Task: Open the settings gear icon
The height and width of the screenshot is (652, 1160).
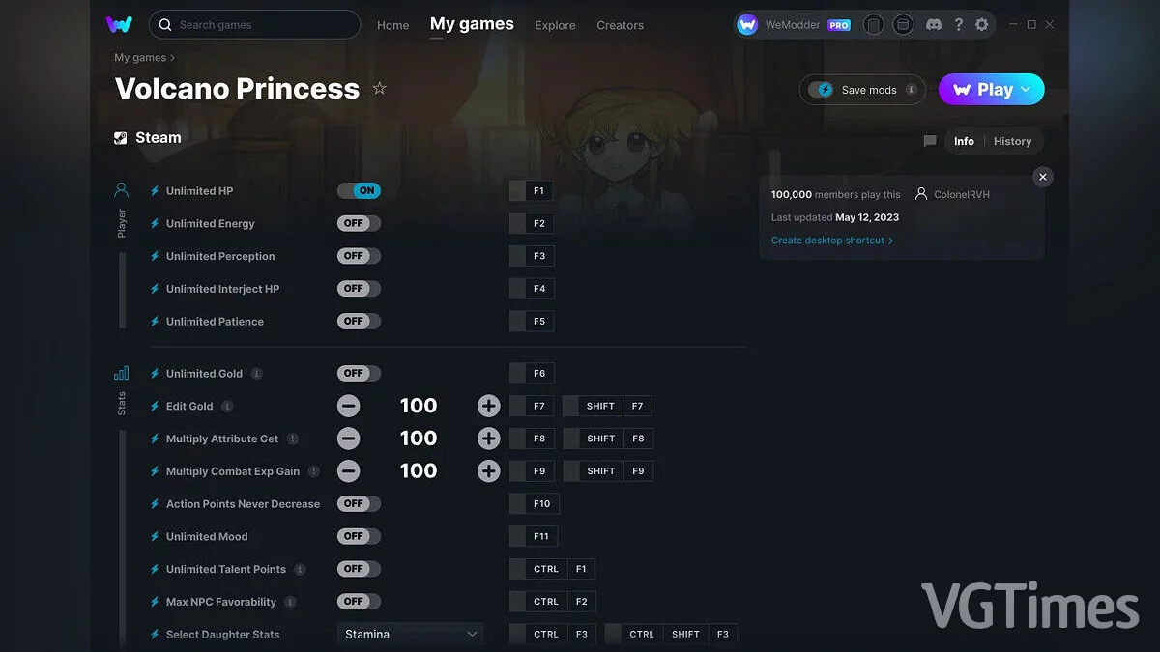Action: coord(982,24)
